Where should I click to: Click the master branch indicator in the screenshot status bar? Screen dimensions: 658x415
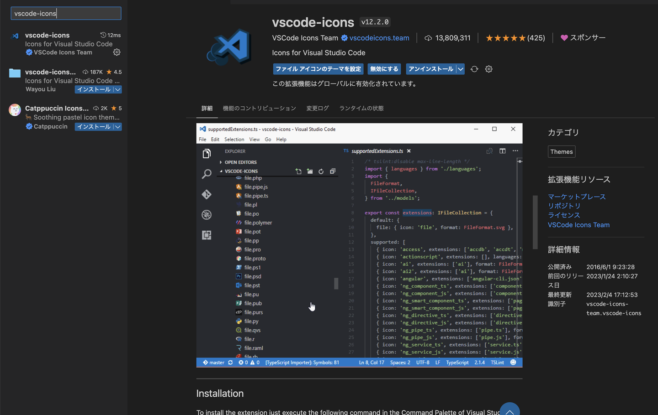click(x=213, y=363)
